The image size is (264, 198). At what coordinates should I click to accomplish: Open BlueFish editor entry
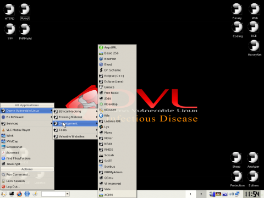117,59
